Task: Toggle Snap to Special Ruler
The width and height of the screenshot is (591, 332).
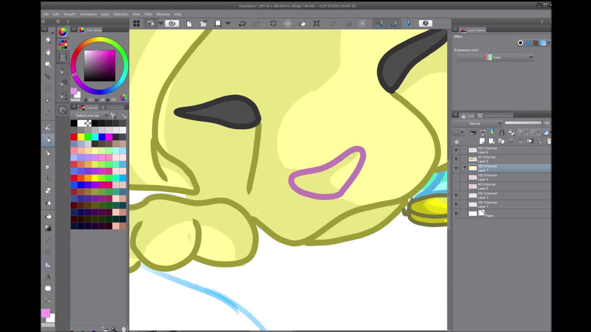Action: (394, 24)
